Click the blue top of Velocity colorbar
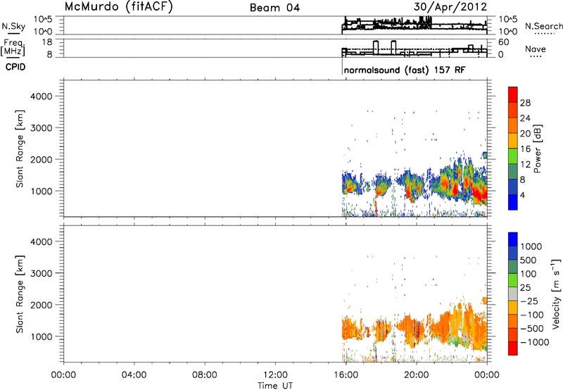563x390 pixels. point(513,239)
